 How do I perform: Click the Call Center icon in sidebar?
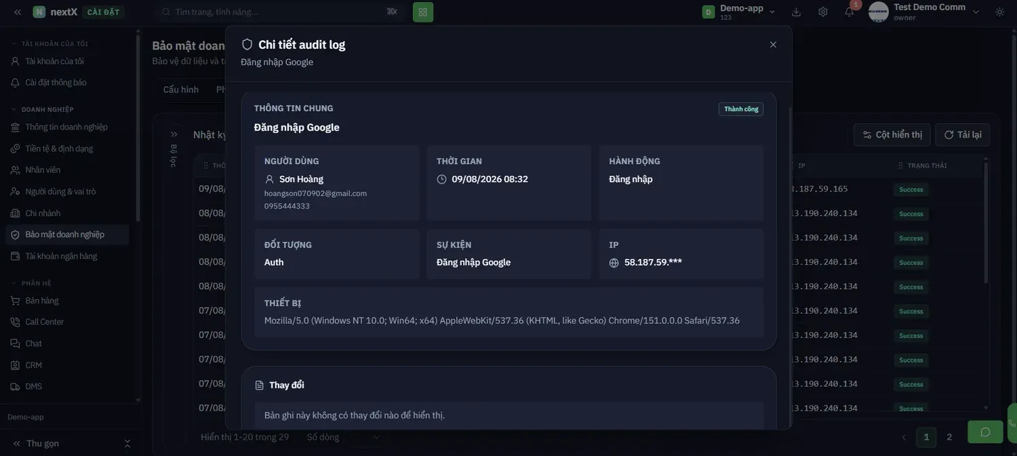[15, 322]
